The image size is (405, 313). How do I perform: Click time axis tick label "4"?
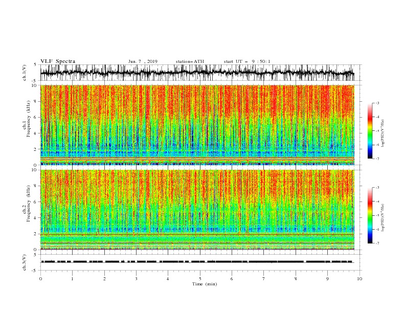(x=168, y=279)
